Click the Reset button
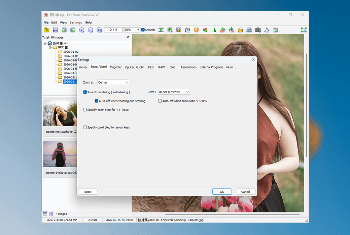 [87, 192]
